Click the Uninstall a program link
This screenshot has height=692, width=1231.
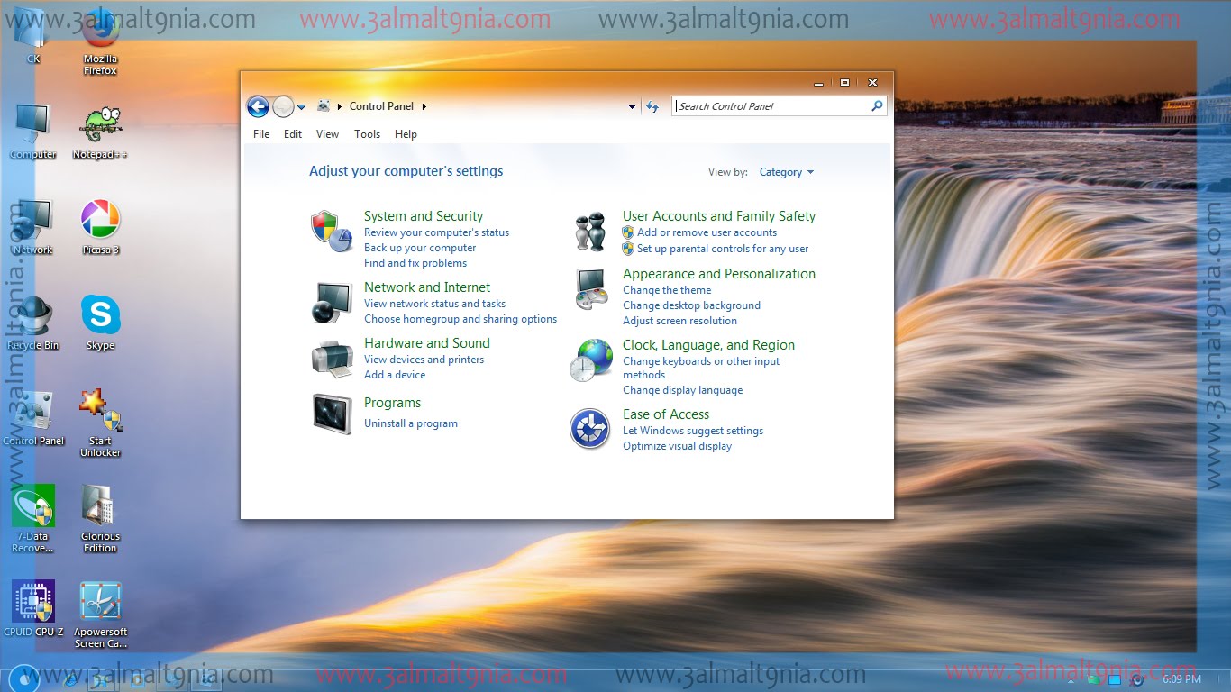tap(411, 423)
